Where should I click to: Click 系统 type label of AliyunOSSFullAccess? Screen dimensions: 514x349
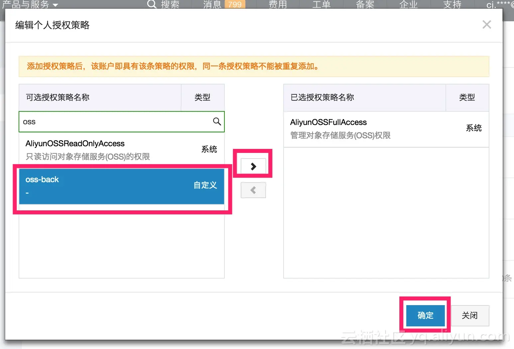pos(474,128)
